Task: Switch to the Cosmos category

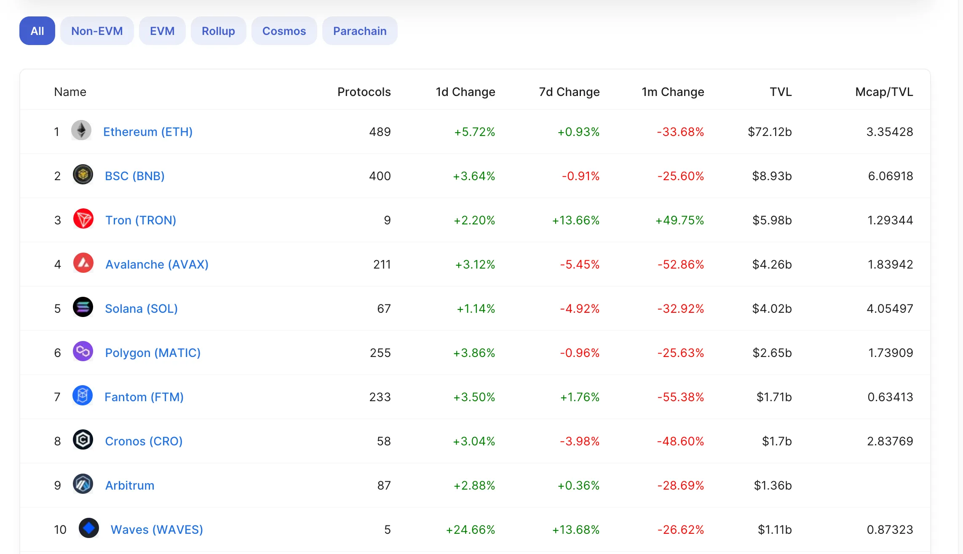Action: click(284, 31)
